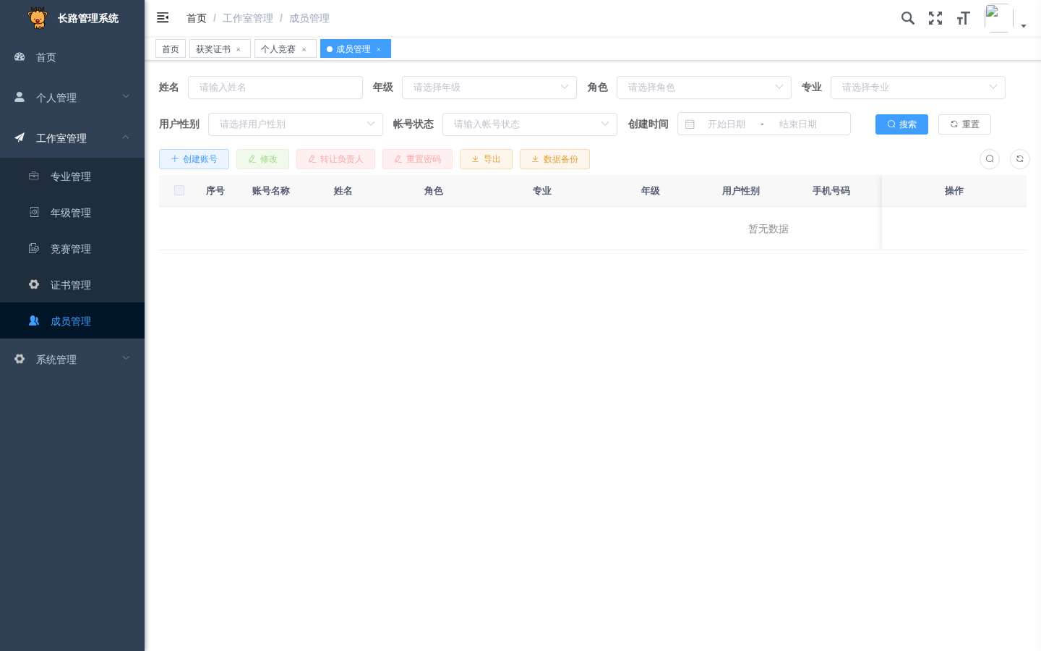This screenshot has height=651, width=1041.
Task: Open the 专业 dropdown
Action: click(918, 88)
